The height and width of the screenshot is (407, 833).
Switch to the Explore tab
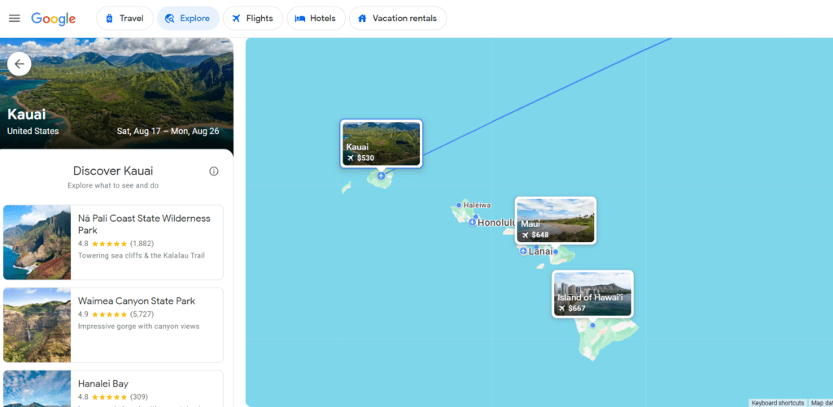tap(188, 19)
